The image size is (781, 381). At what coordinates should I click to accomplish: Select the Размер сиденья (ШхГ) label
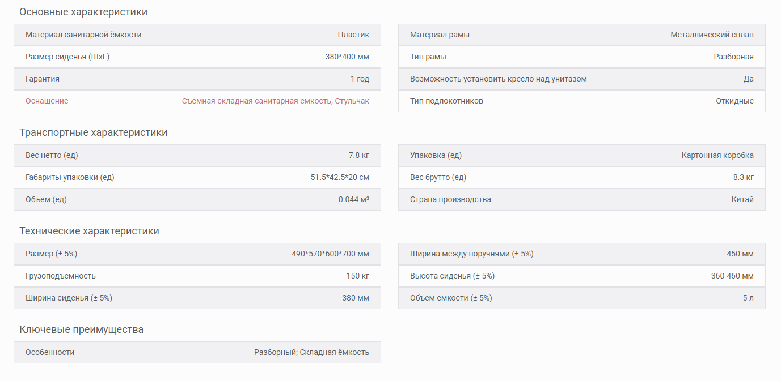pyautogui.click(x=67, y=57)
